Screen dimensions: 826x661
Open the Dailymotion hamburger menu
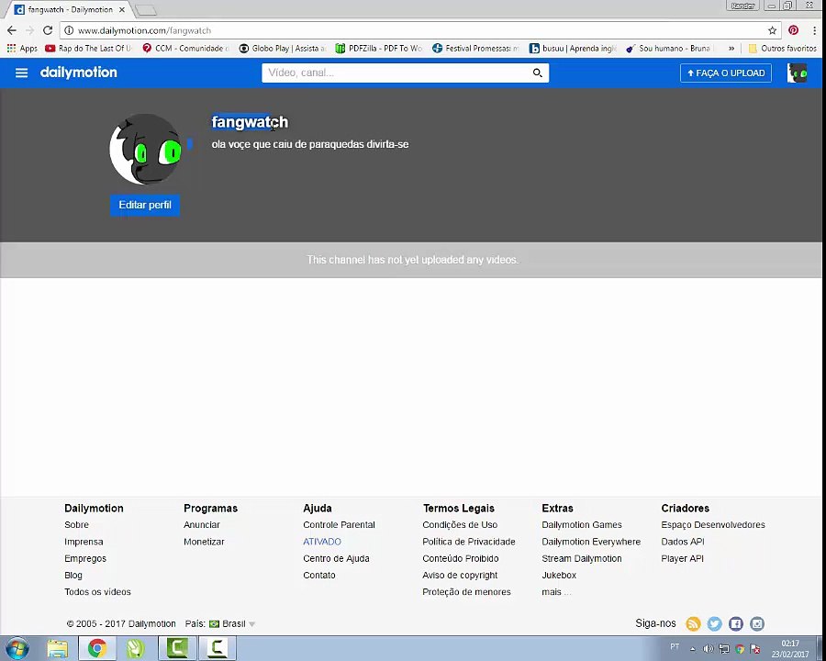pyautogui.click(x=22, y=73)
